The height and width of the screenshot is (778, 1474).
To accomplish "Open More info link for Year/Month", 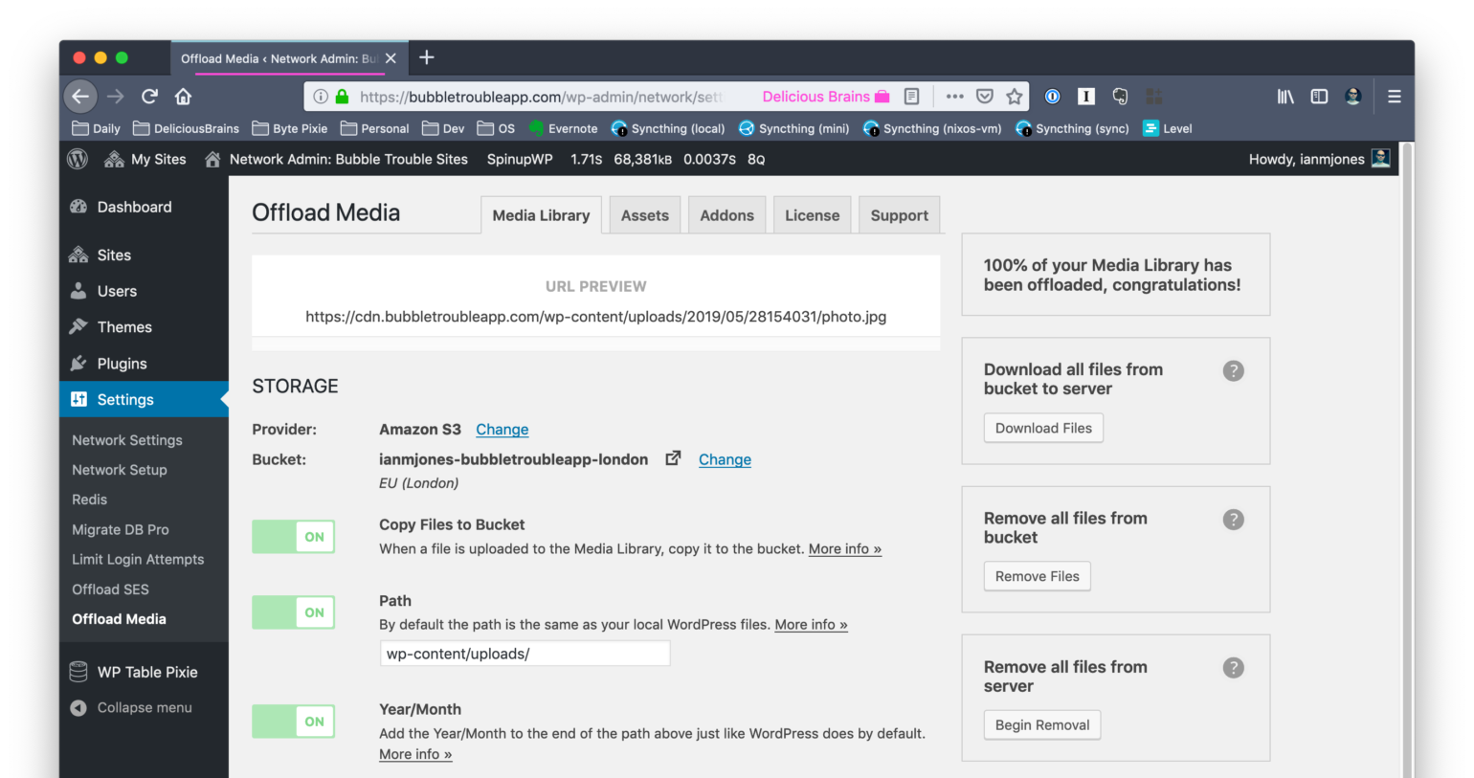I will (415, 754).
